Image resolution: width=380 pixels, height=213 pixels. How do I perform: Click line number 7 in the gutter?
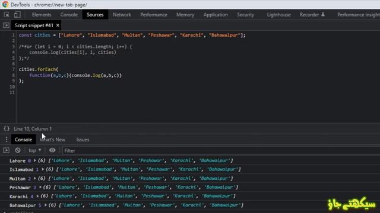tap(14, 69)
